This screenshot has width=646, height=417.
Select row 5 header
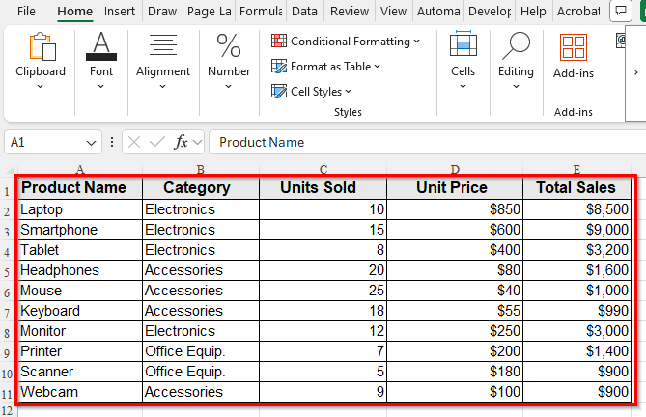(7, 271)
